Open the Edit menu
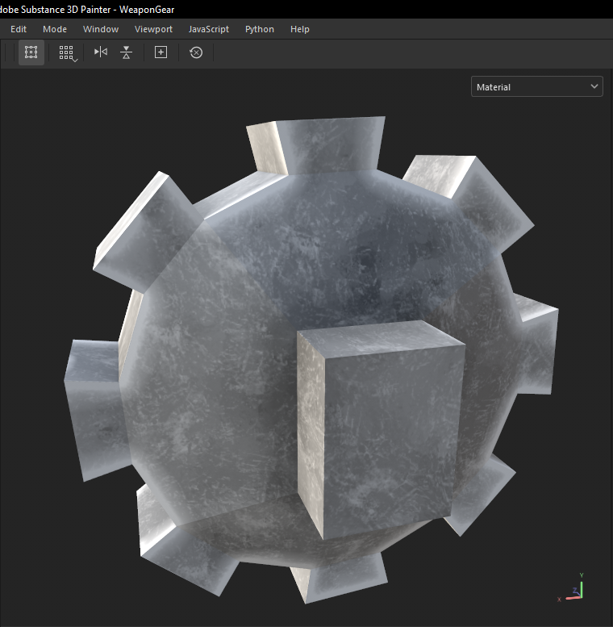The width and height of the screenshot is (613, 627). pyautogui.click(x=19, y=29)
